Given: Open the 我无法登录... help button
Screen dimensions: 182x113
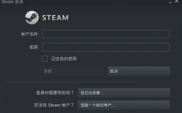Looking at the screenshot, I should 124,93.
